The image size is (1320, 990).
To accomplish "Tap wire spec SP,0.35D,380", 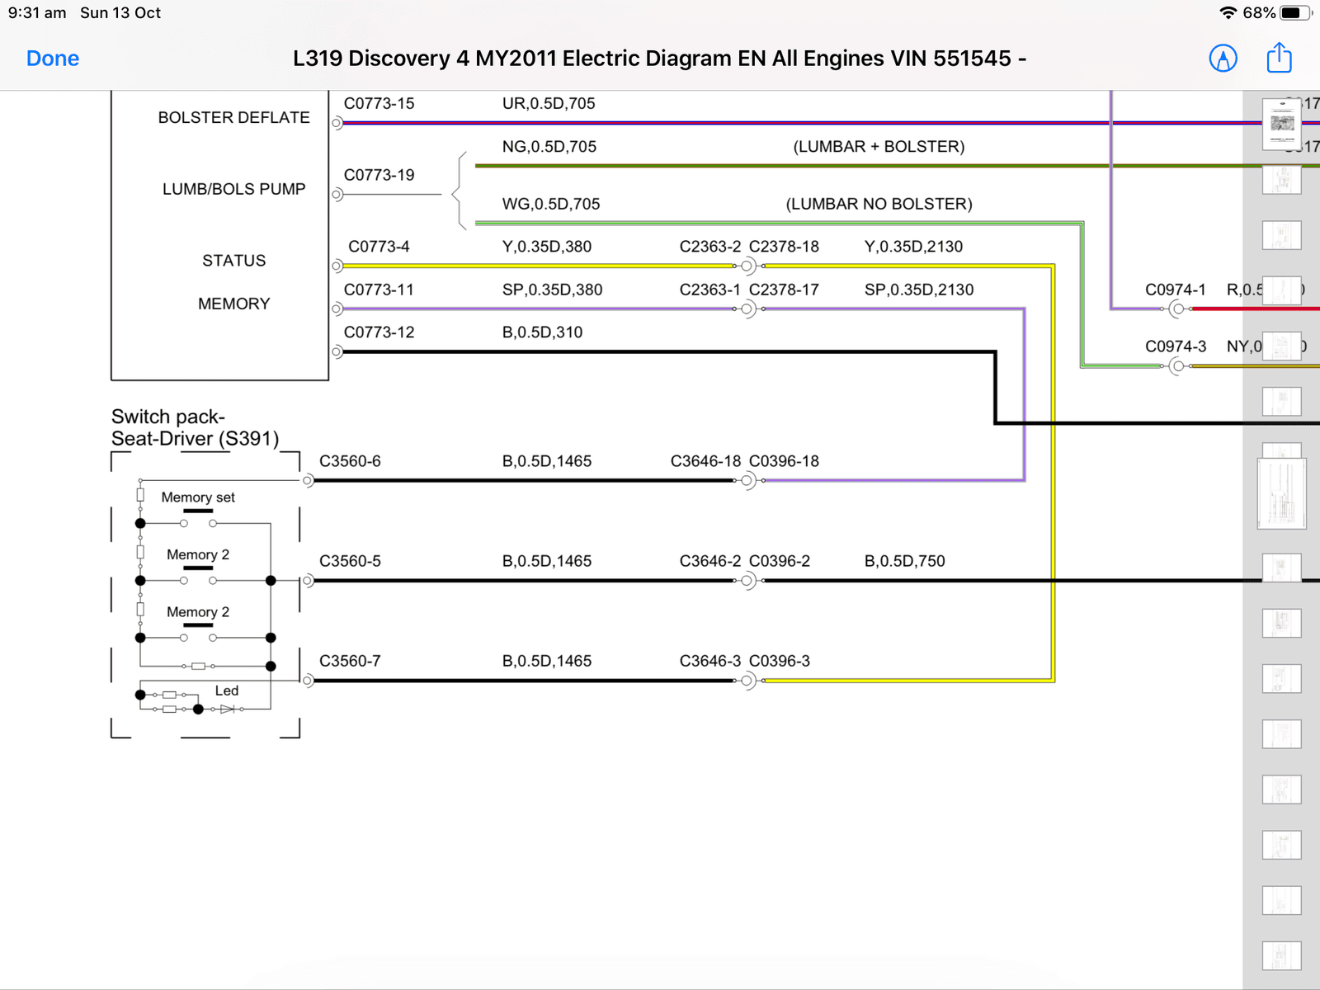I will coord(553,290).
